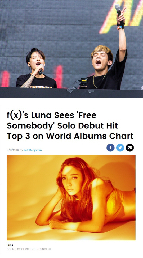The height and width of the screenshot is (258, 143).
Task: Click the colorful LED screen in stage background
Action: pos(121,16)
